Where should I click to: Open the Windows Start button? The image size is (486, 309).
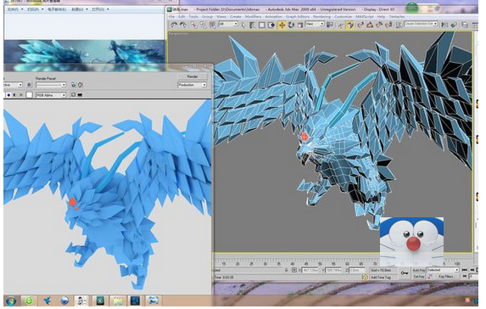pos(11,301)
